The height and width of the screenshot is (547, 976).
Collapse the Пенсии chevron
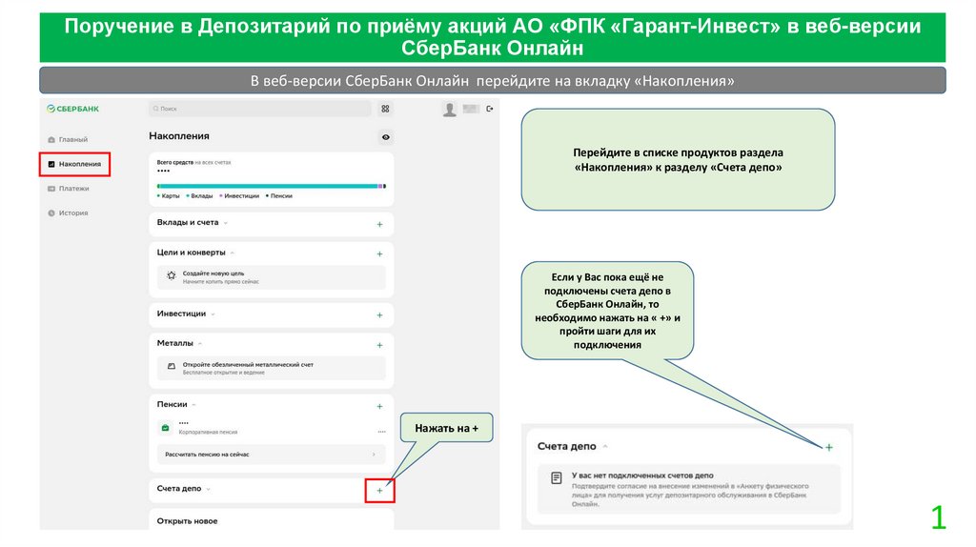point(193,404)
